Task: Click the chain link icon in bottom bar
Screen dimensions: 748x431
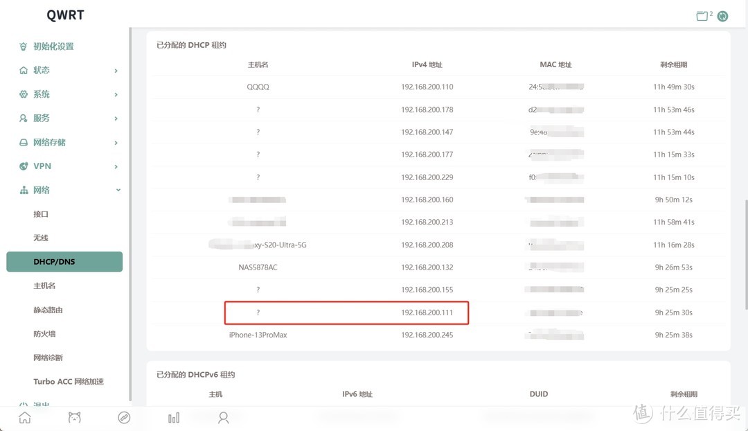Action: tap(124, 417)
